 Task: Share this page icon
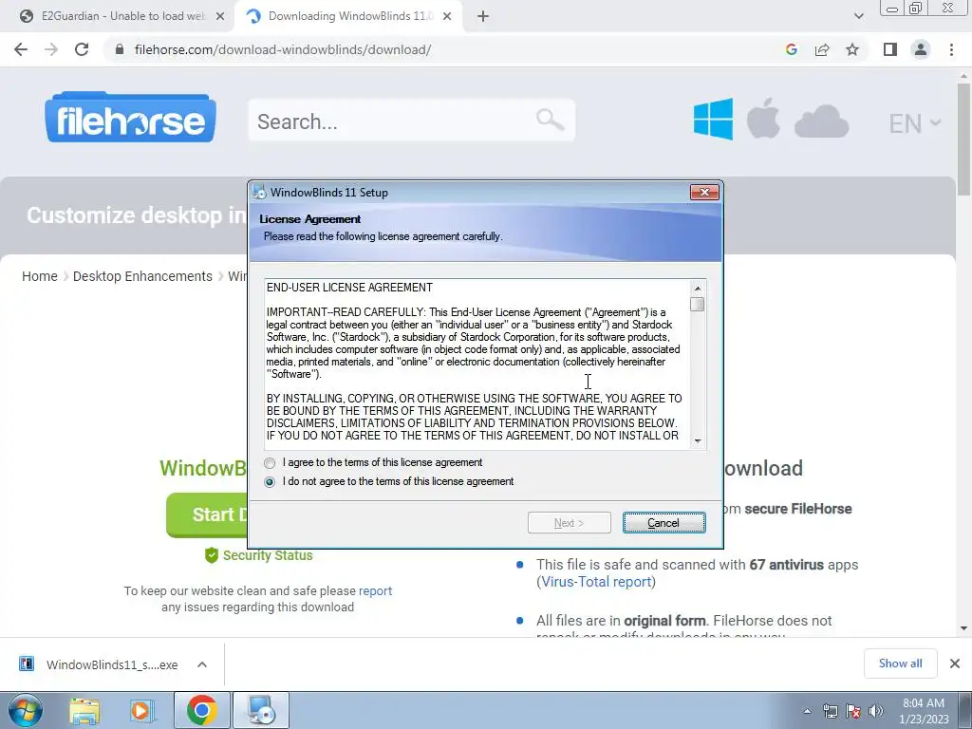tap(822, 49)
